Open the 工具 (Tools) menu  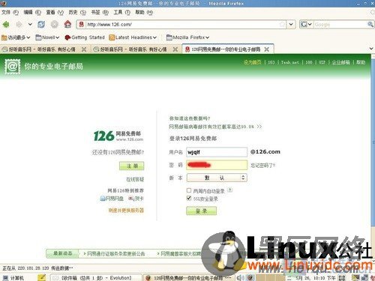pyautogui.click(x=122, y=12)
